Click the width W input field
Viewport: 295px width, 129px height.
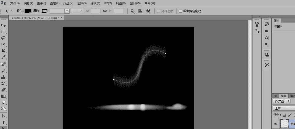pos(96,11)
